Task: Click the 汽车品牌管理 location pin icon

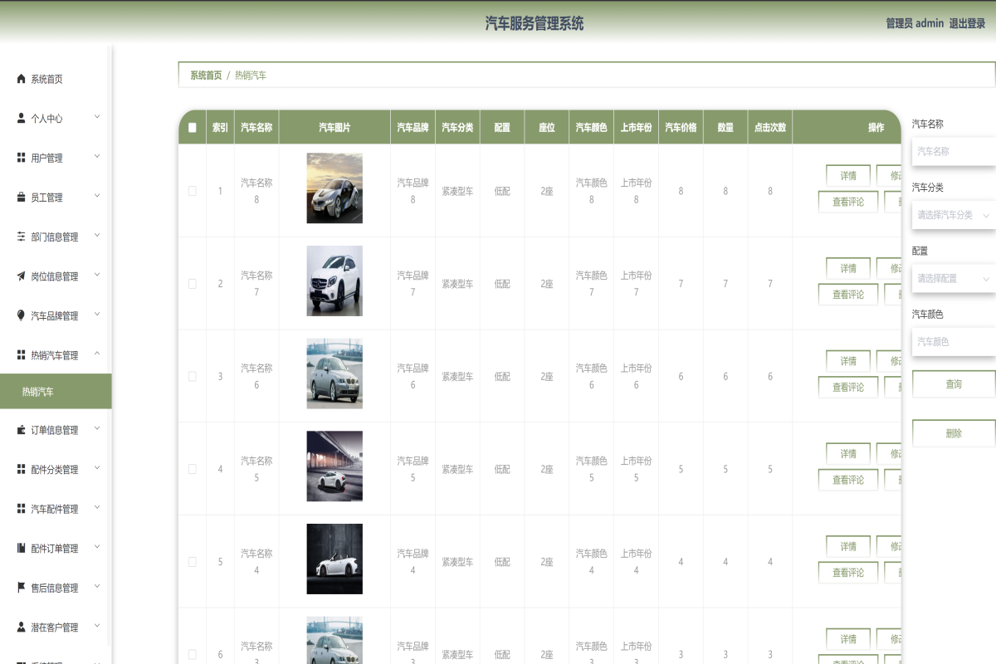Action: [19, 315]
